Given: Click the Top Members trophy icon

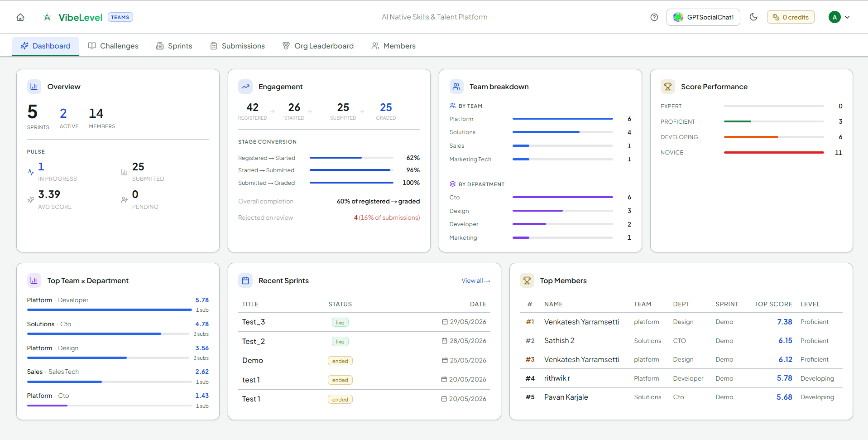Looking at the screenshot, I should click(527, 280).
